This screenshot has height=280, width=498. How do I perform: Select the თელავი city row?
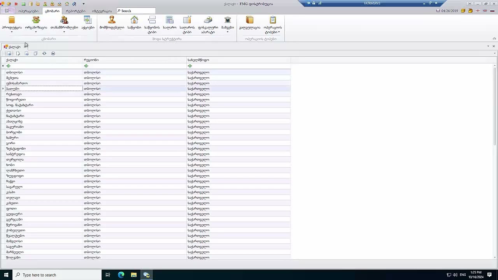pyautogui.click(x=147, y=198)
